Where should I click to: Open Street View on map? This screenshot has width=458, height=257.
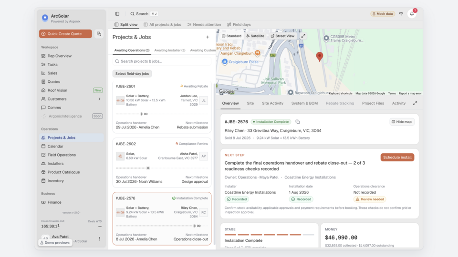click(x=282, y=36)
